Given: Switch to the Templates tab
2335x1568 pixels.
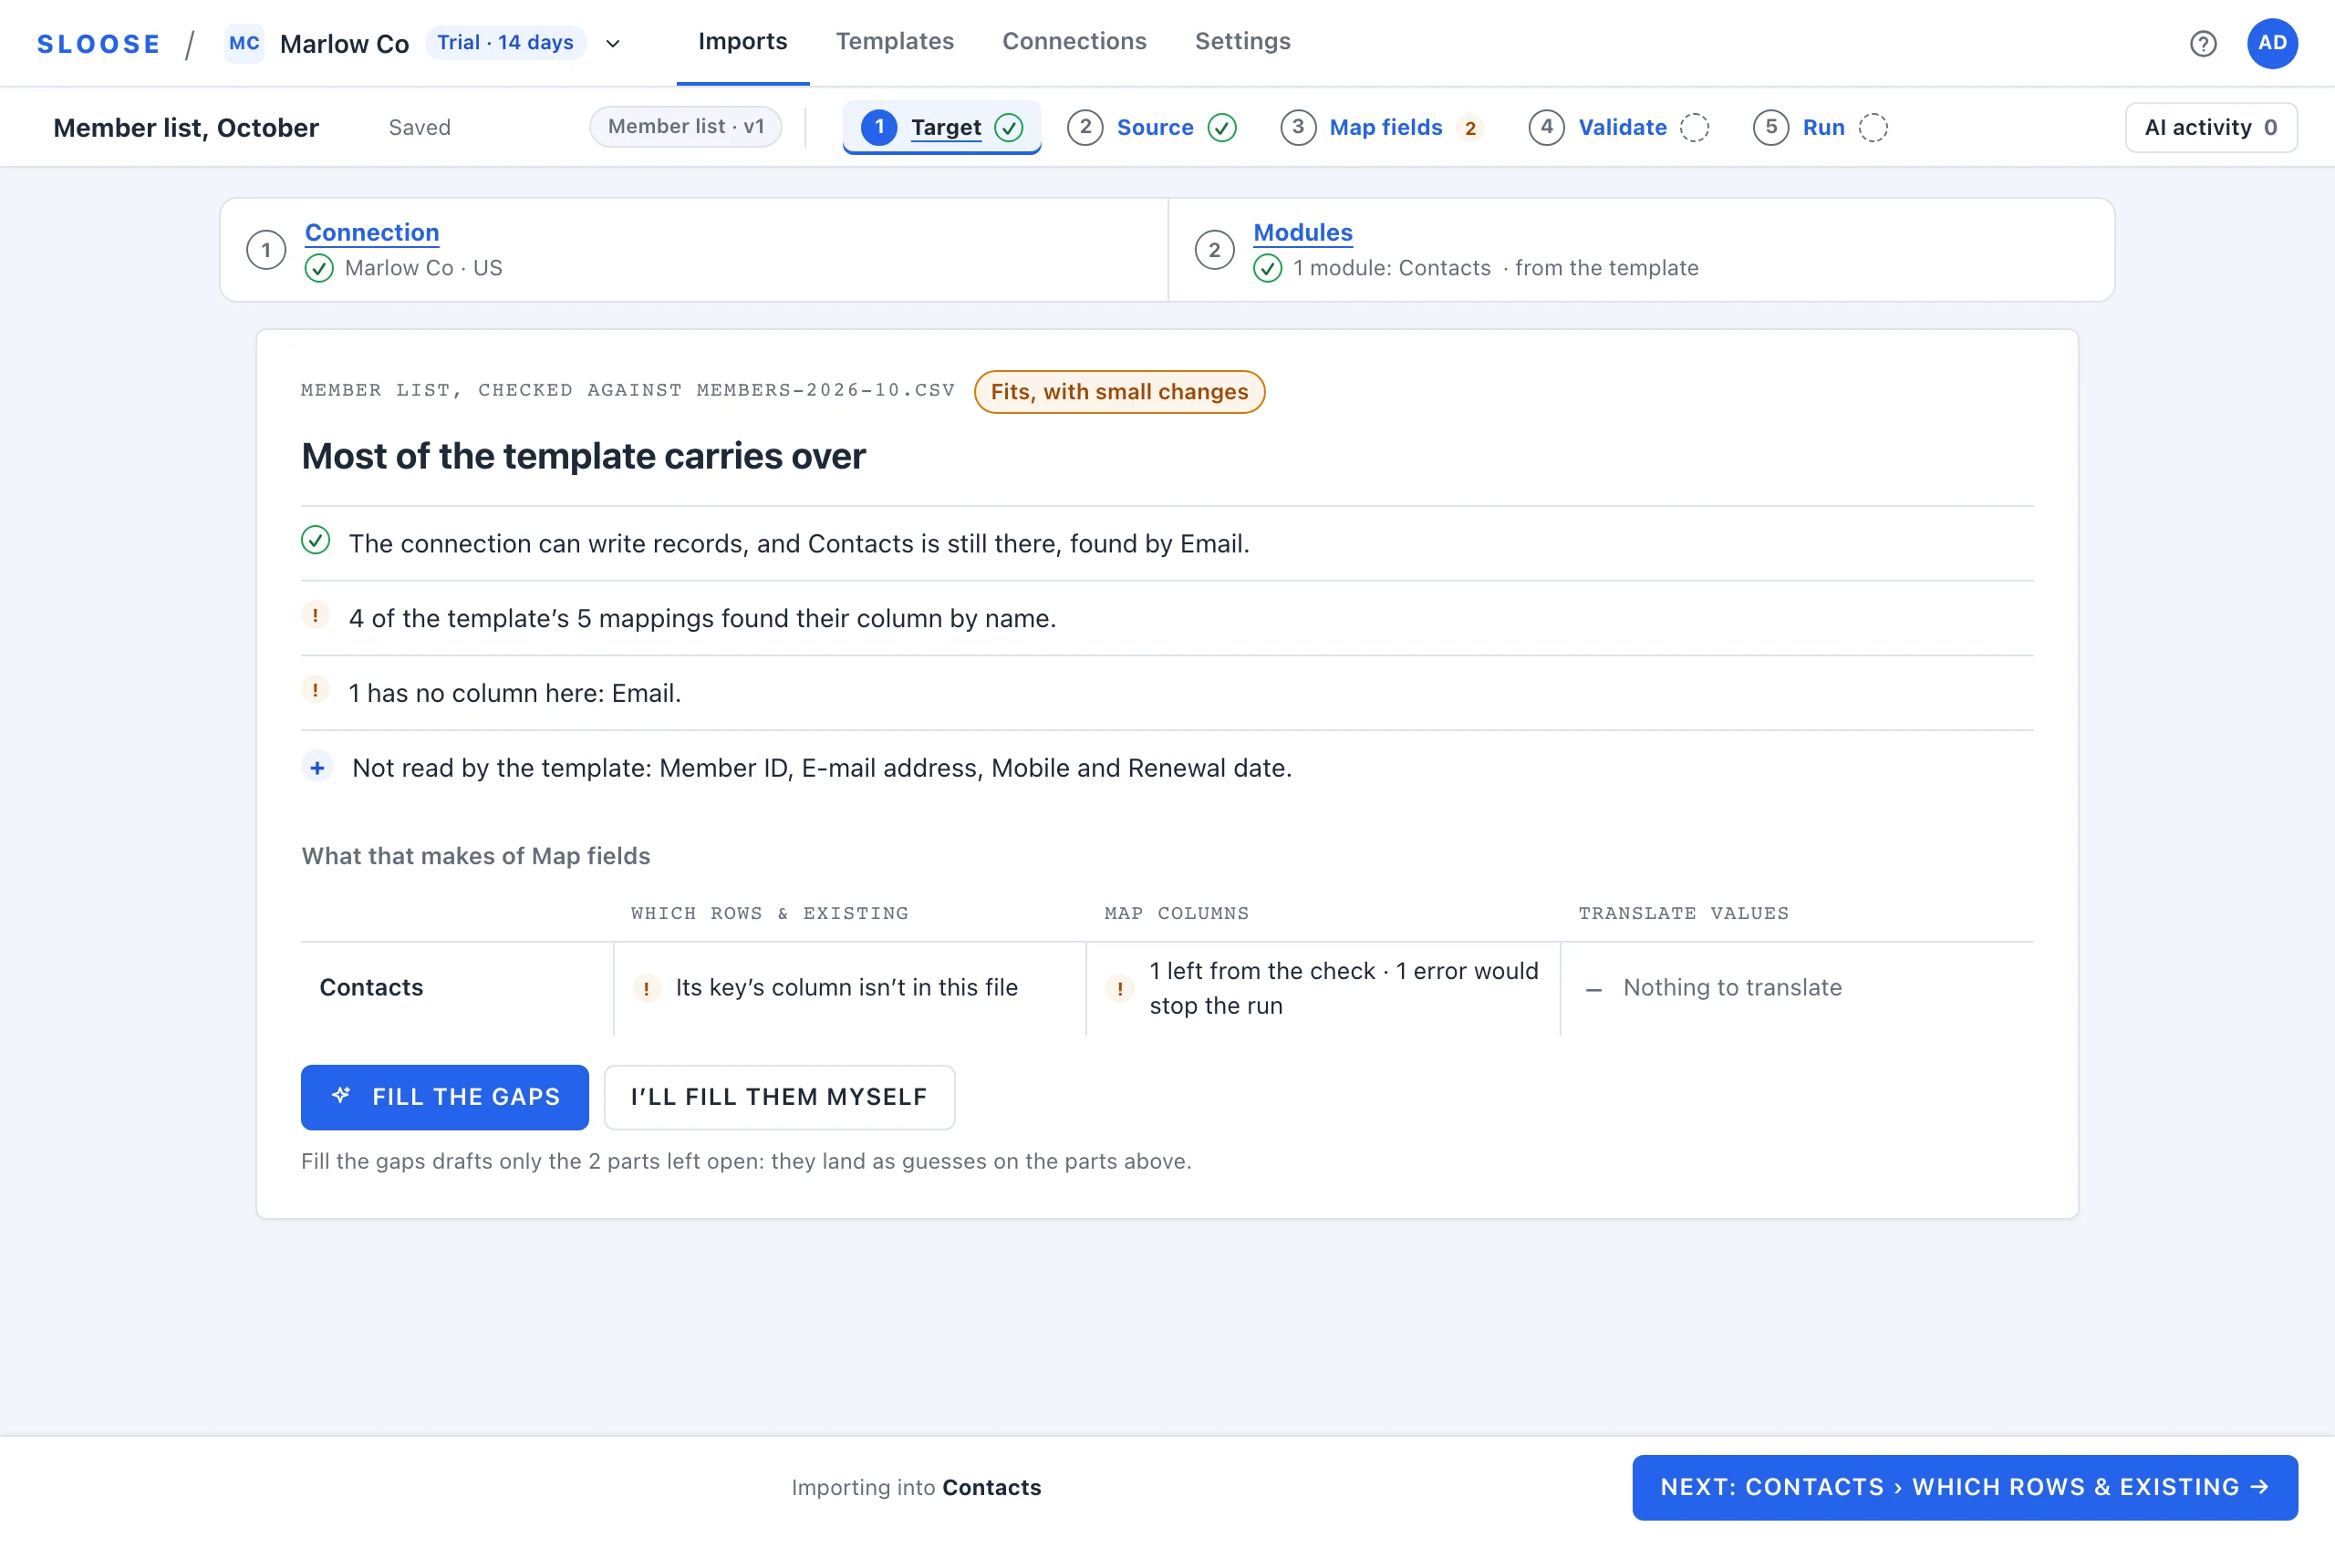Looking at the screenshot, I should pos(895,42).
